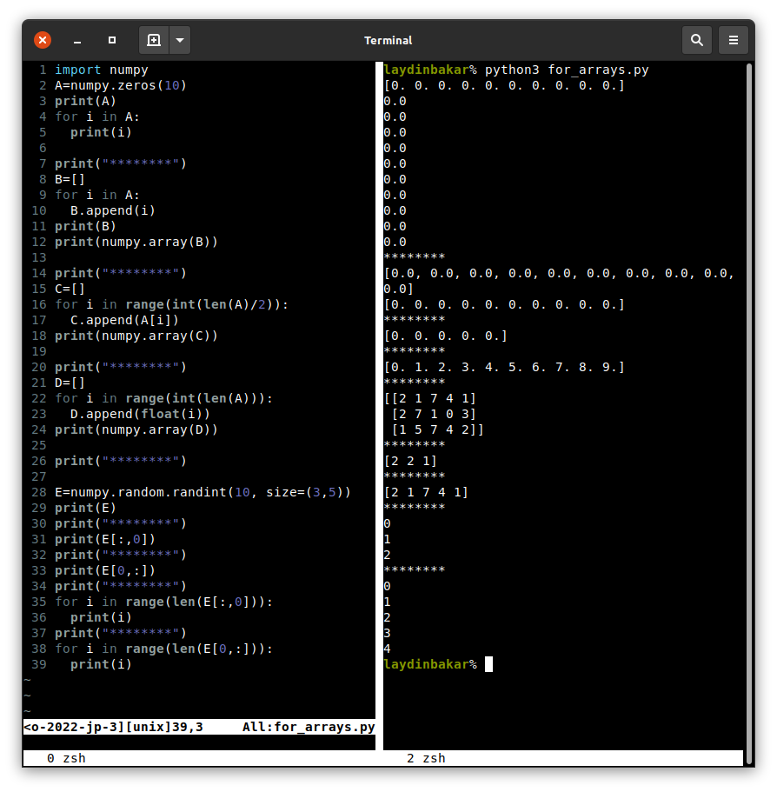Close the Terminal window

(x=43, y=40)
